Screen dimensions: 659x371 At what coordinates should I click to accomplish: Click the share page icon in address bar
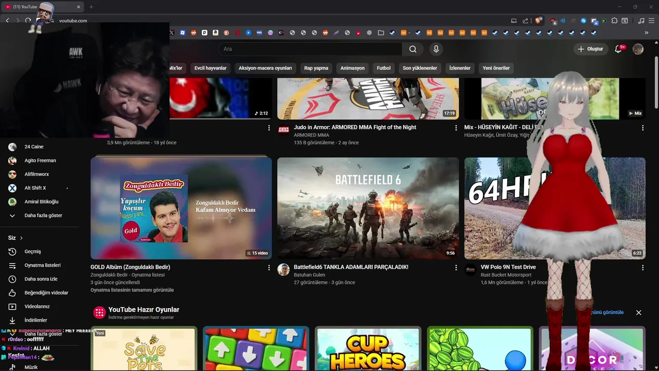coord(526,21)
